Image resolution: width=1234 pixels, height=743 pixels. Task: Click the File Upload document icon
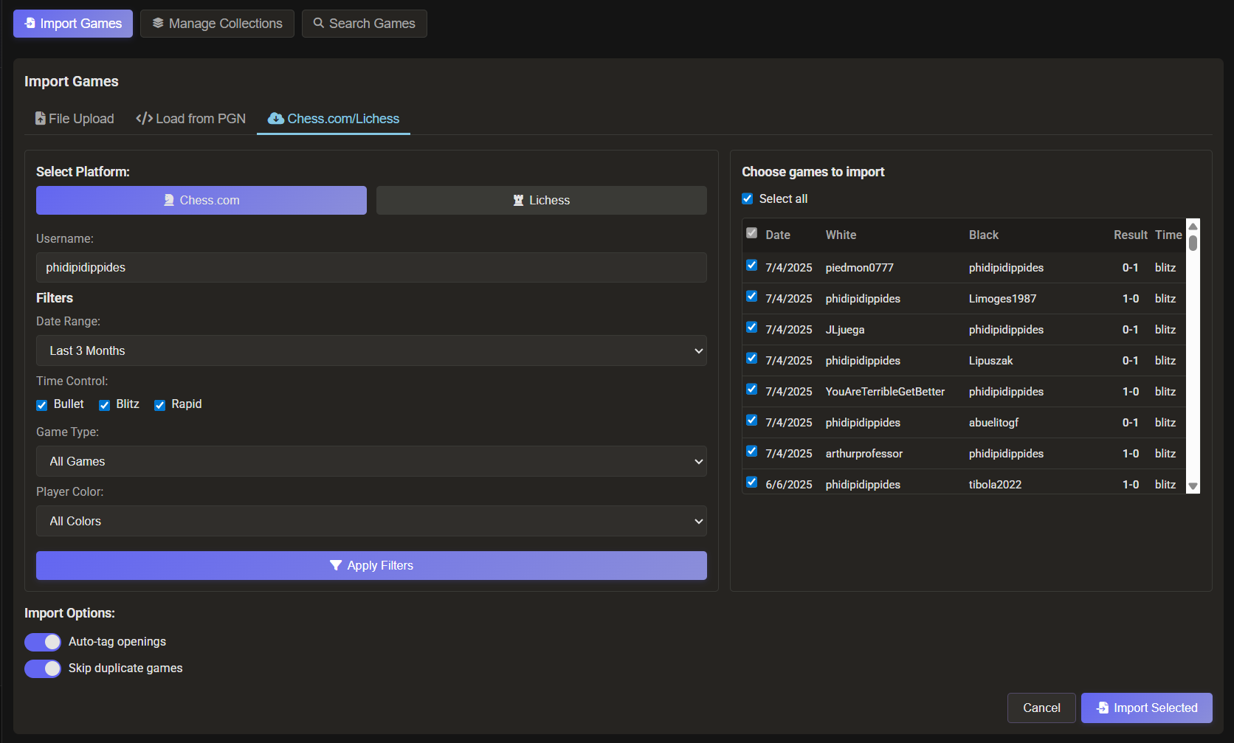pos(41,119)
